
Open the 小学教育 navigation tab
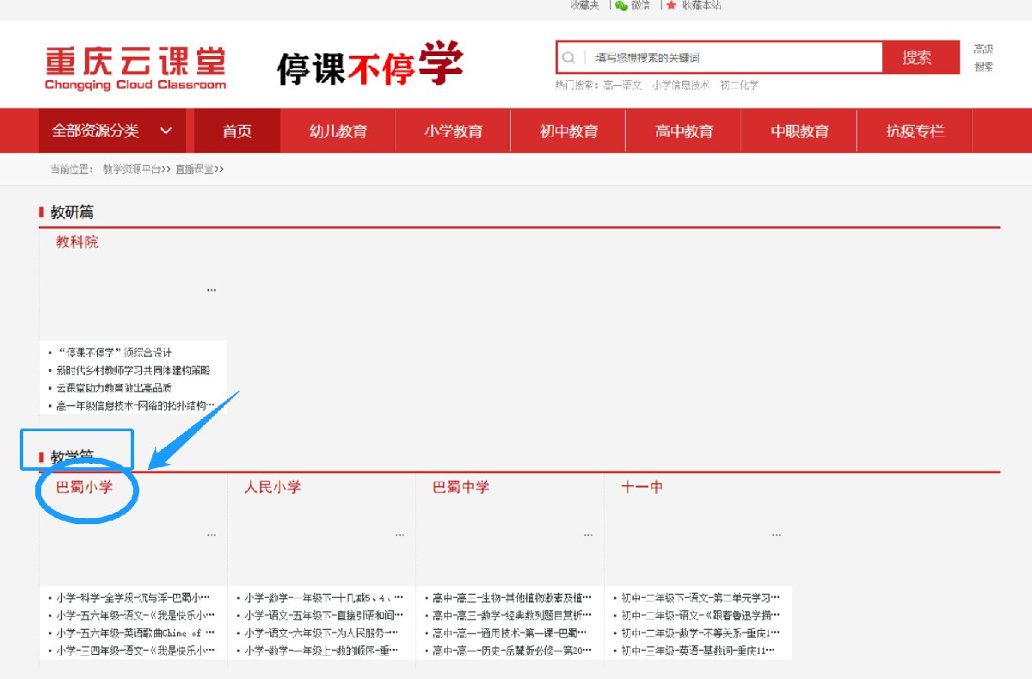coord(453,131)
